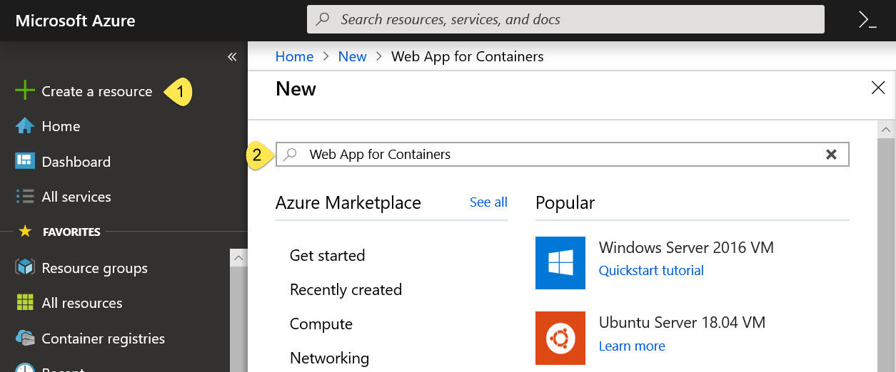Click the Ubuntu Server 18.04 VM logo
Image resolution: width=896 pixels, height=372 pixels.
[560, 338]
